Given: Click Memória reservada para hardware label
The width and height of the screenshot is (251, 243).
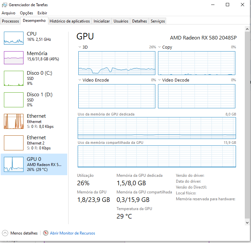Looking at the screenshot, I should [x=206, y=199].
